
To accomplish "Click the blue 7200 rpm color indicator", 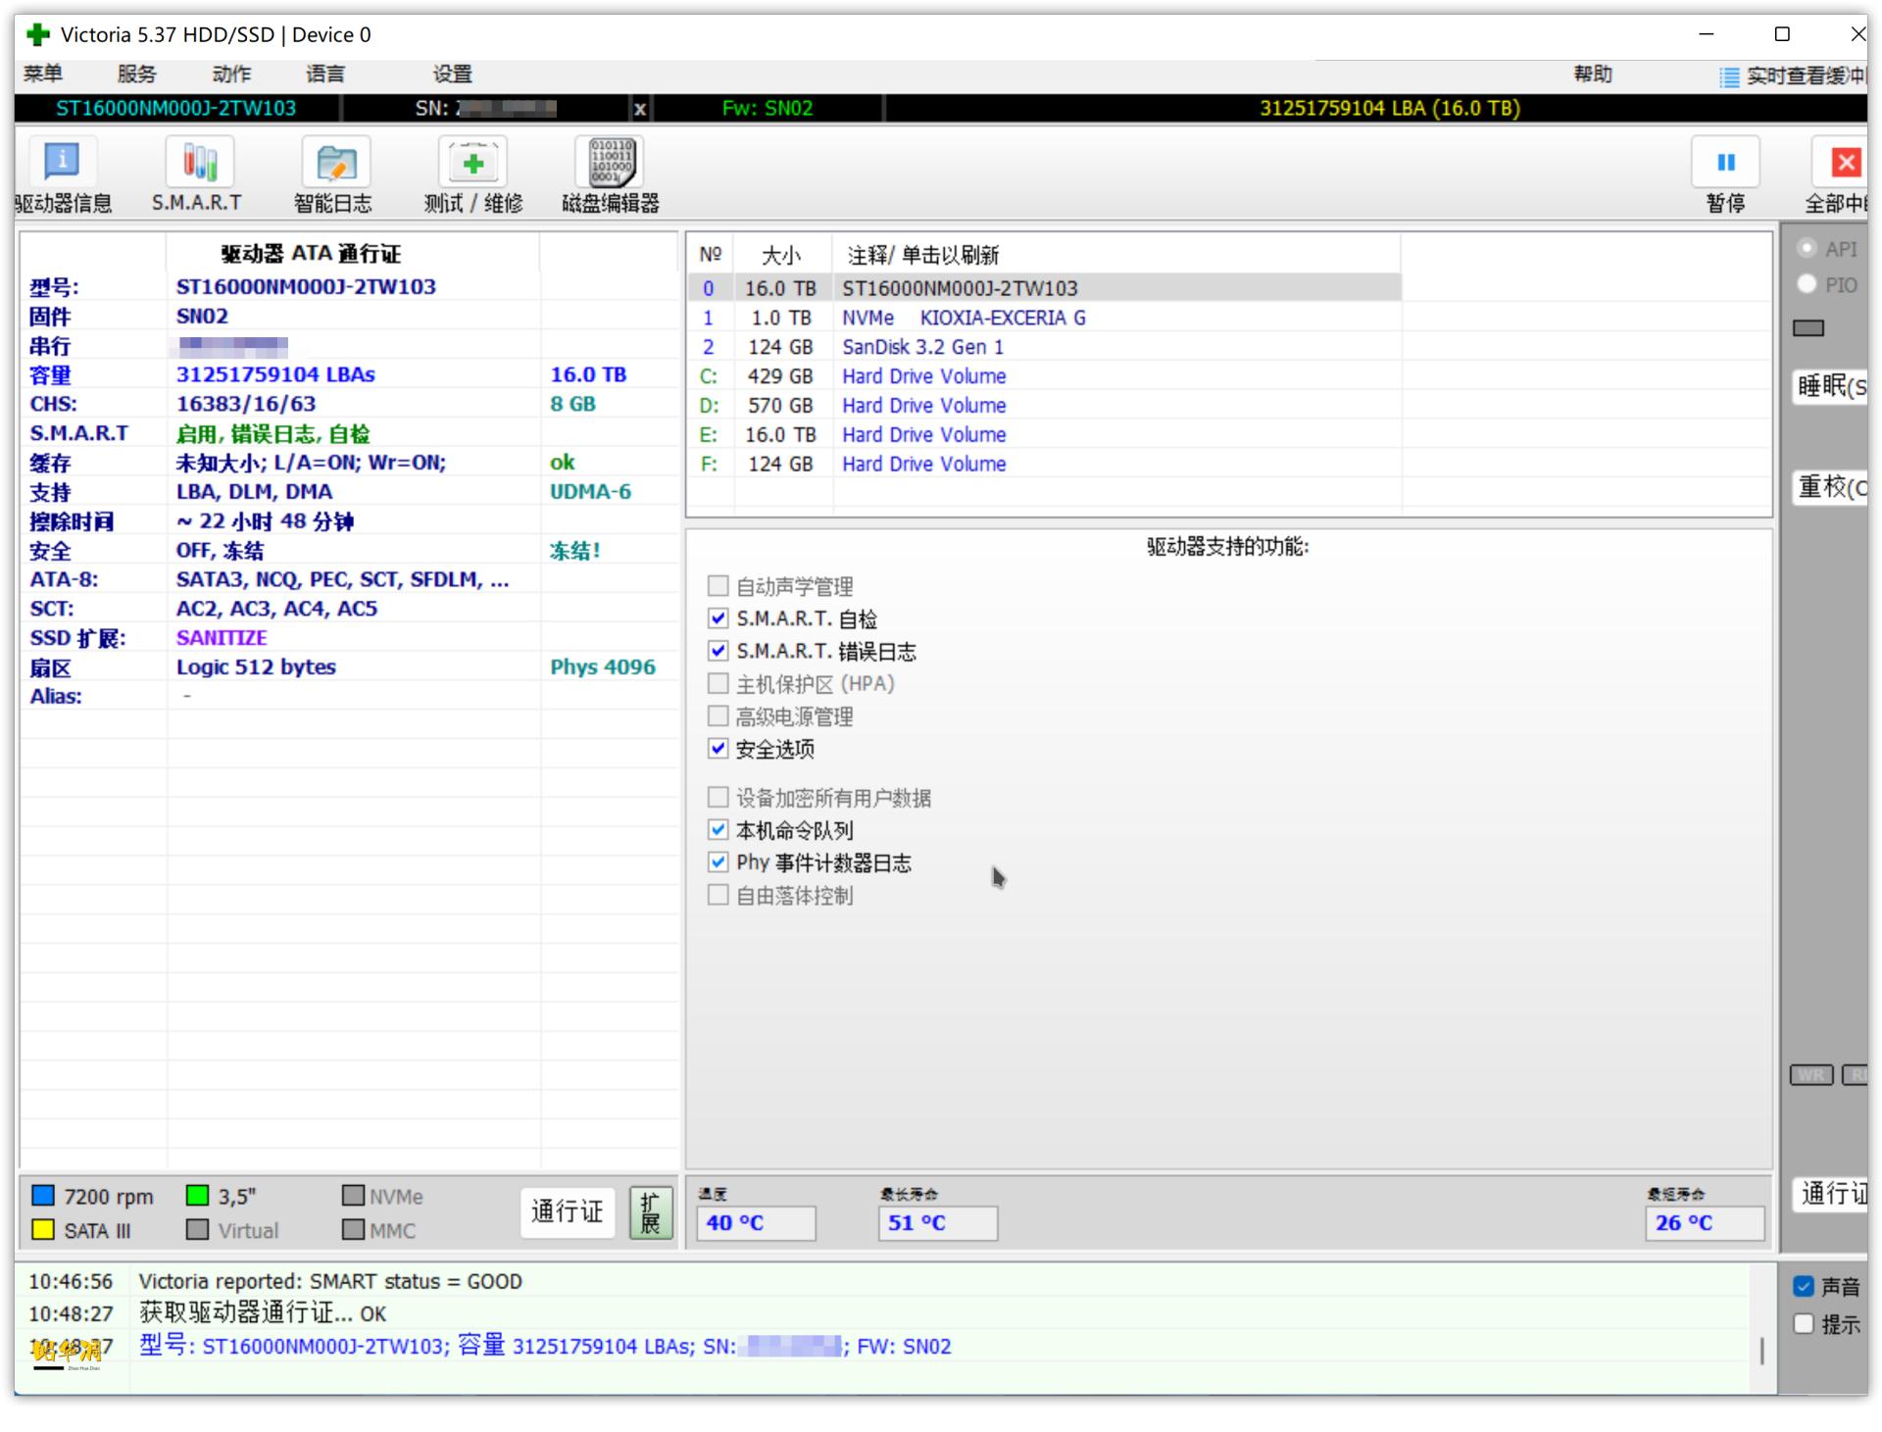I will coord(43,1196).
